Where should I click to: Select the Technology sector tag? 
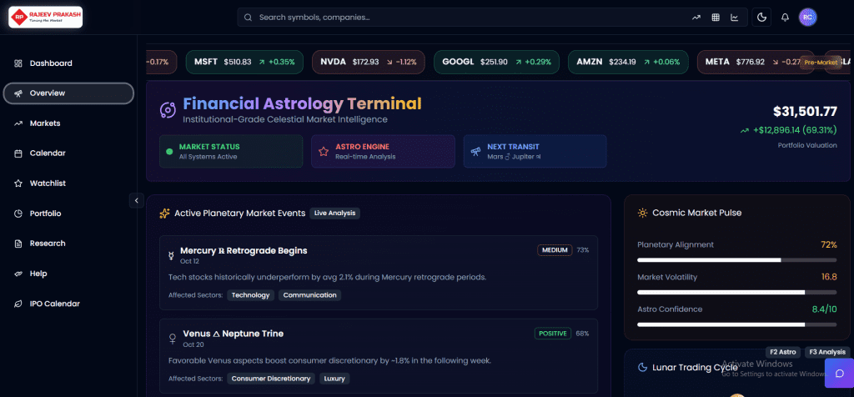250,295
